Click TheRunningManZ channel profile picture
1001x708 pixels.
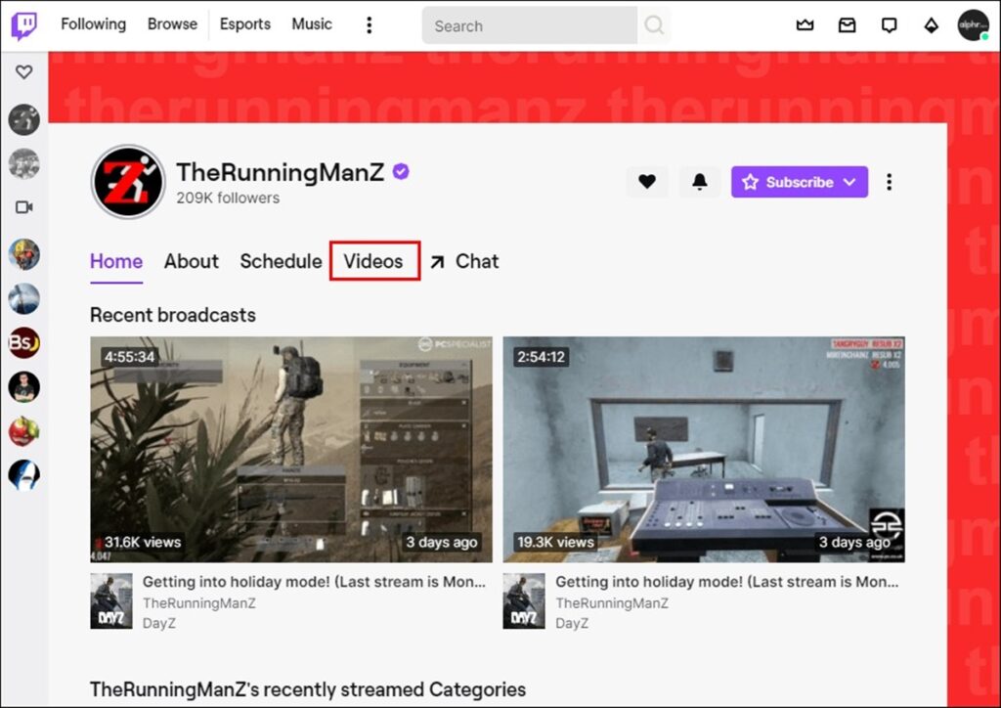(128, 182)
